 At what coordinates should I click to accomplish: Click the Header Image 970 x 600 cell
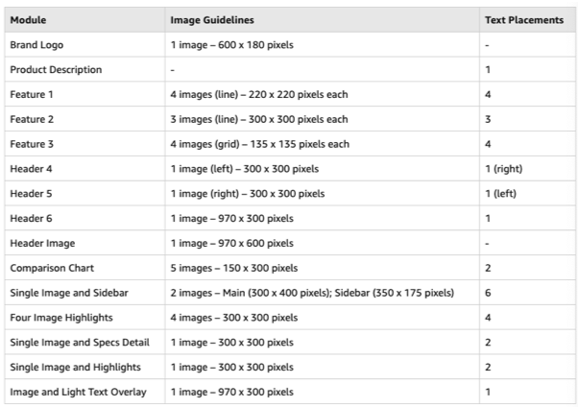(x=323, y=243)
